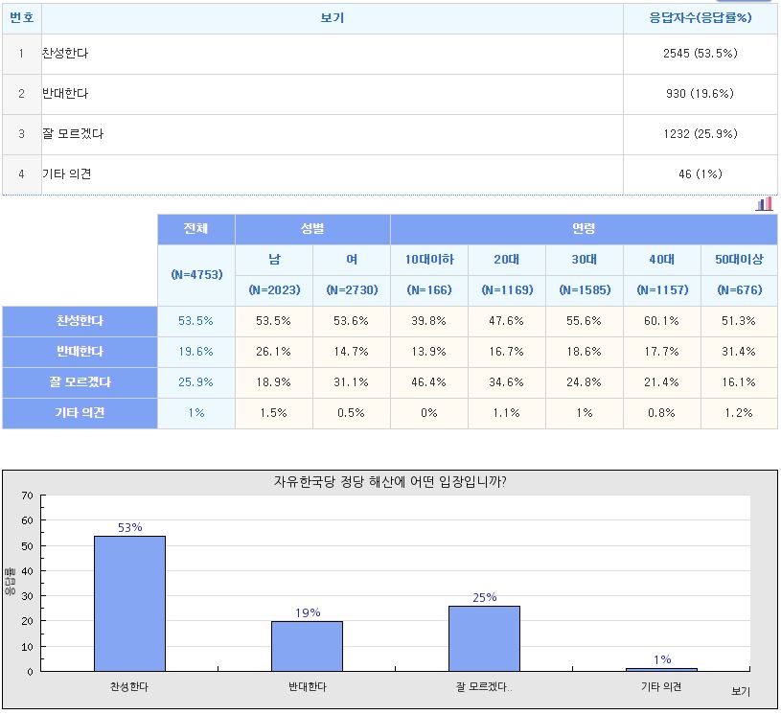The width and height of the screenshot is (781, 715).
Task: Click the 25% label above third bar
Action: pyautogui.click(x=485, y=598)
